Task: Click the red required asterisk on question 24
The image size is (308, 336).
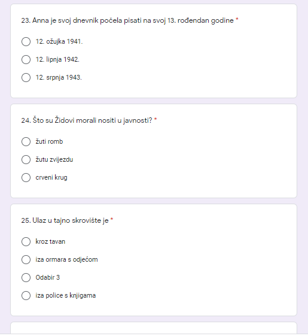Action: pyautogui.click(x=155, y=119)
